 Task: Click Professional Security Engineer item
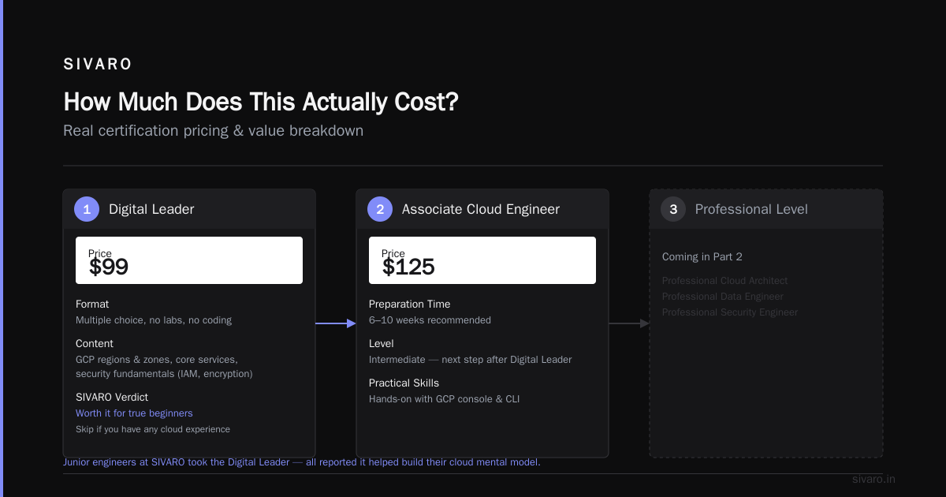[730, 312]
